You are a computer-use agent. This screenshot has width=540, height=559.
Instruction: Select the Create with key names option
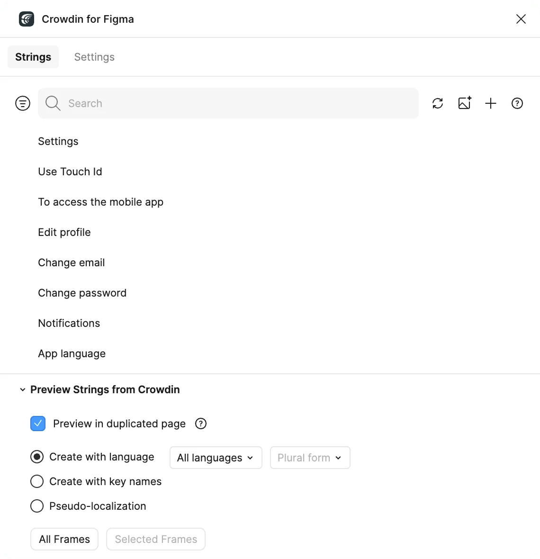click(x=37, y=481)
